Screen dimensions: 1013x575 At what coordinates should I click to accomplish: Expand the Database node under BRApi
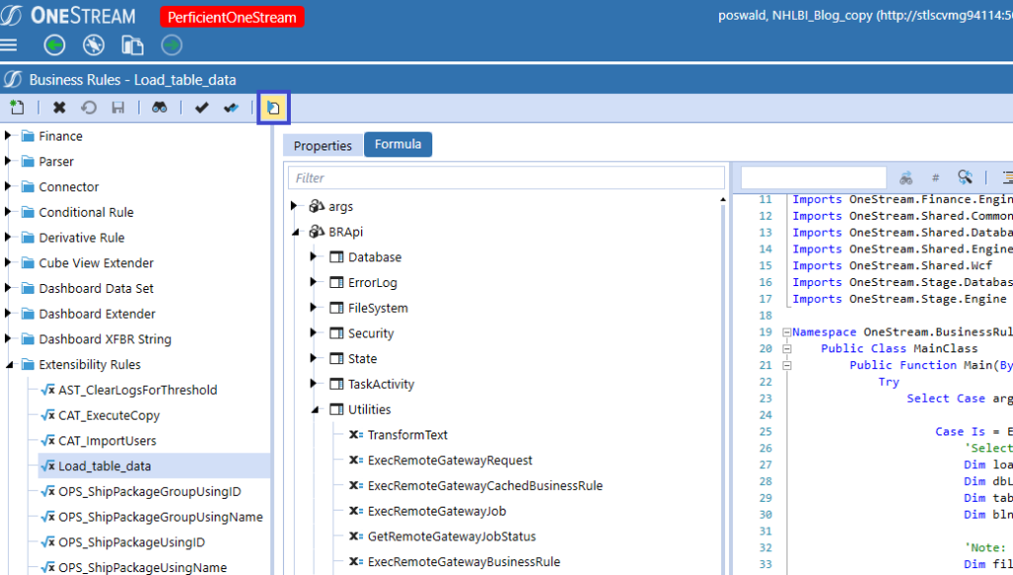click(x=315, y=256)
